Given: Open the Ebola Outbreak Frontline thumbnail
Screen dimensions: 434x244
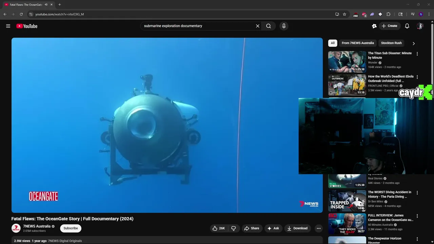Looking at the screenshot, I should 347,85.
